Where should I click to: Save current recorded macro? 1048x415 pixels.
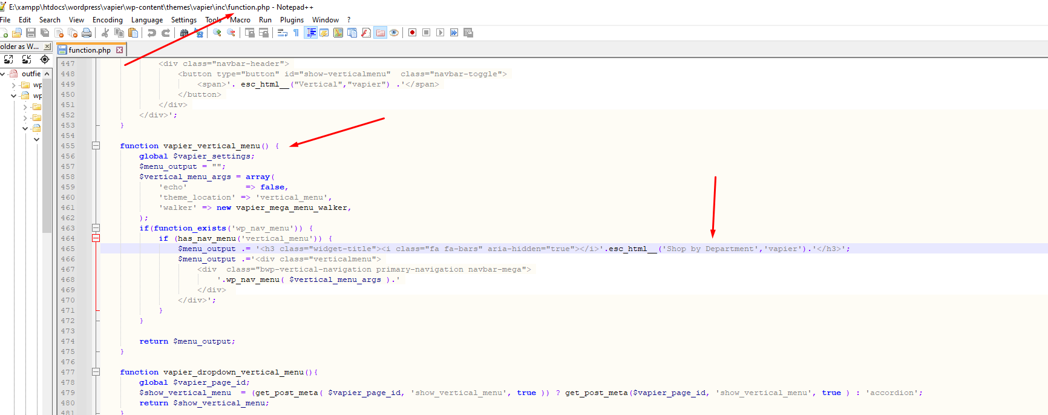tap(468, 33)
